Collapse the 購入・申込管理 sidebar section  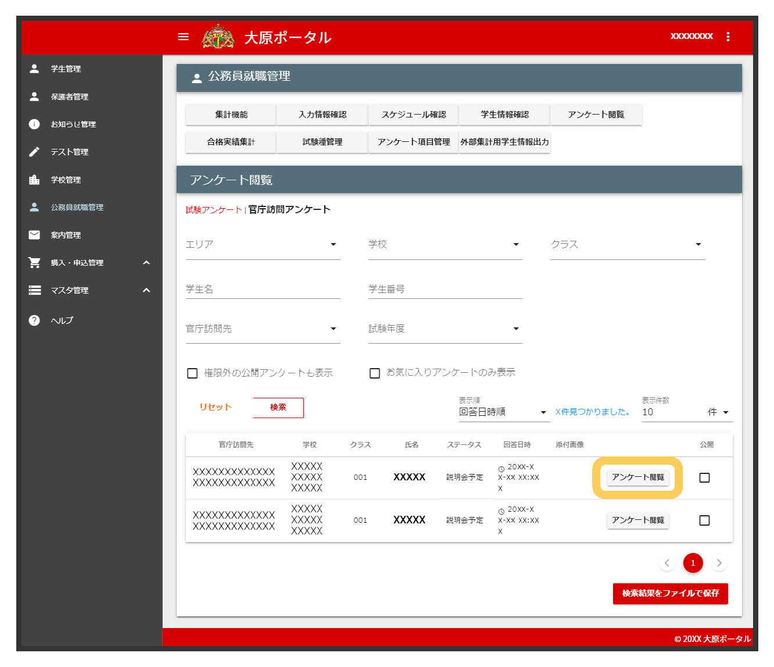pyautogui.click(x=146, y=263)
